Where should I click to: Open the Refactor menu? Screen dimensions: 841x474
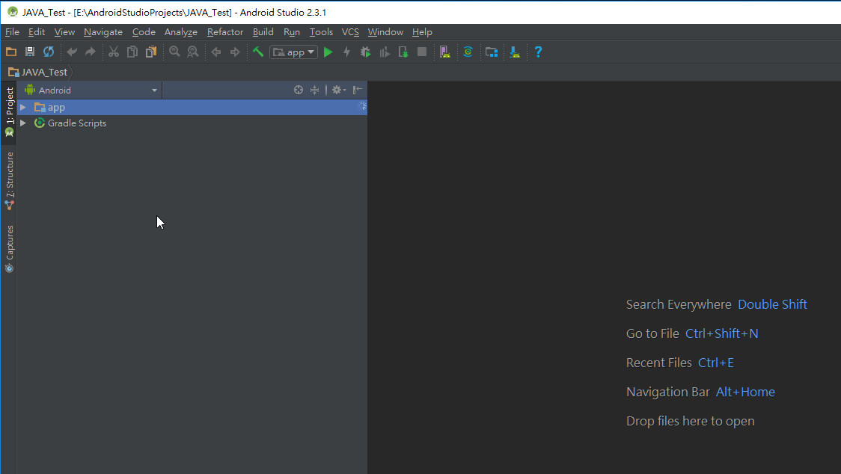[x=225, y=32]
